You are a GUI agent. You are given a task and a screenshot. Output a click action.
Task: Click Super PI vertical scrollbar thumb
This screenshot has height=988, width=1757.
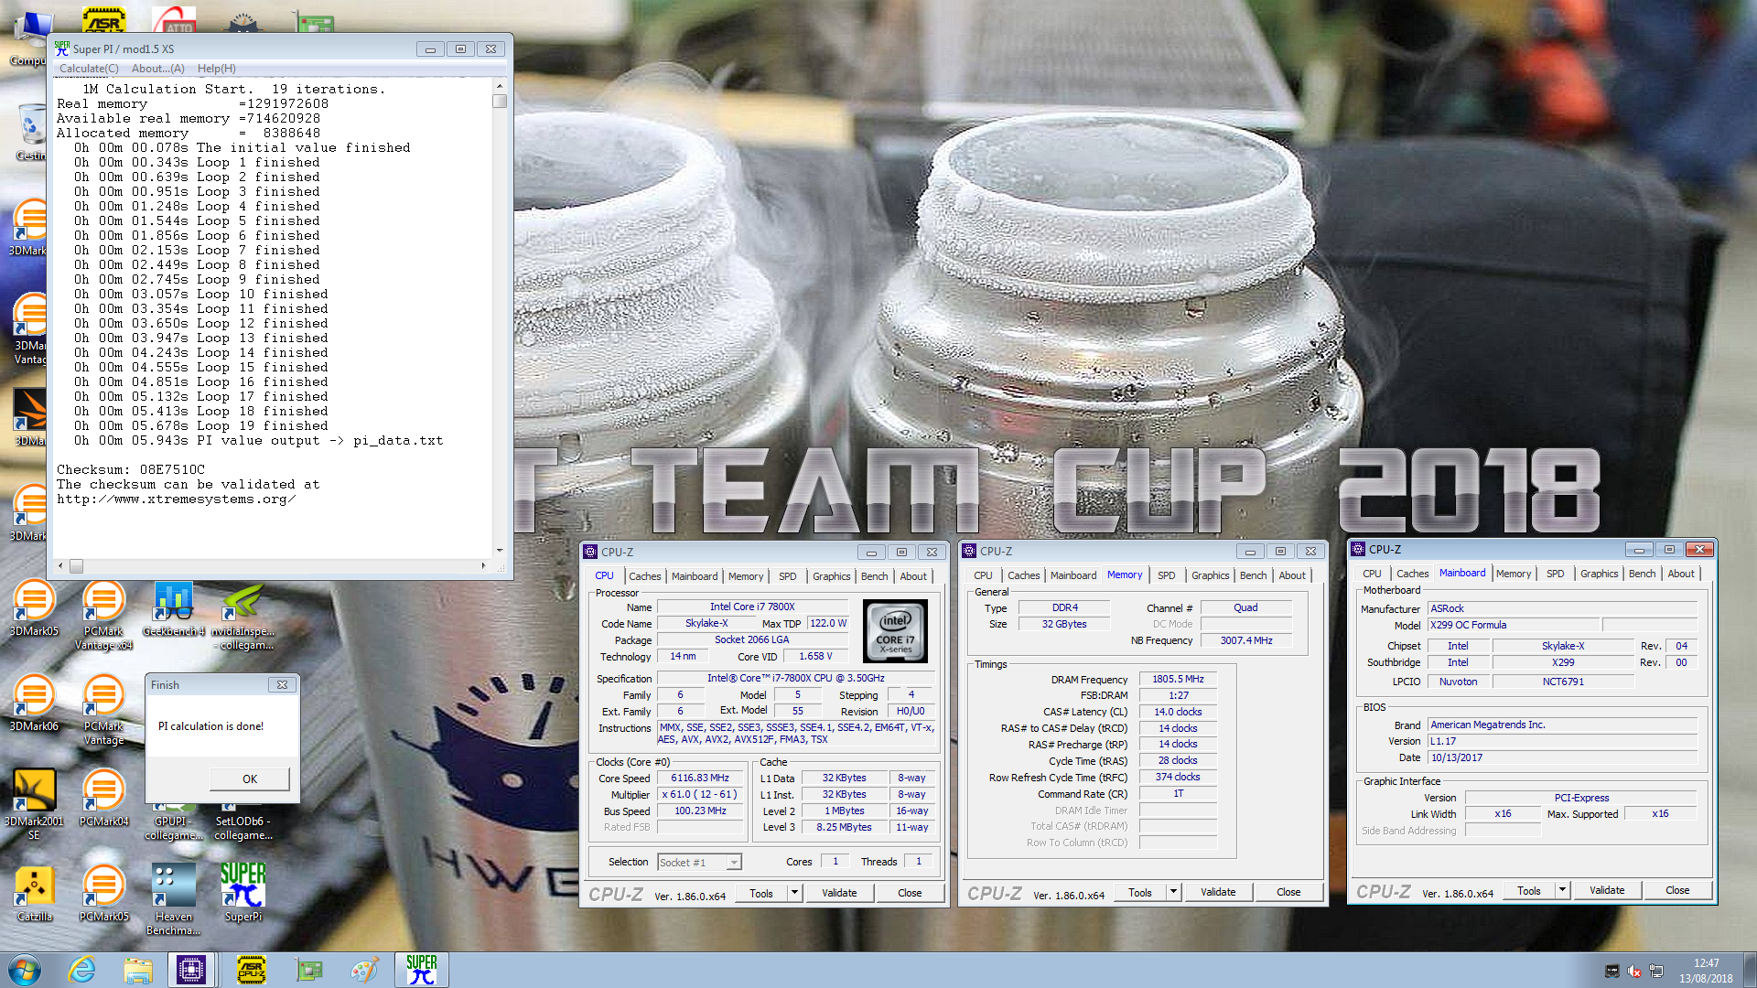point(500,102)
